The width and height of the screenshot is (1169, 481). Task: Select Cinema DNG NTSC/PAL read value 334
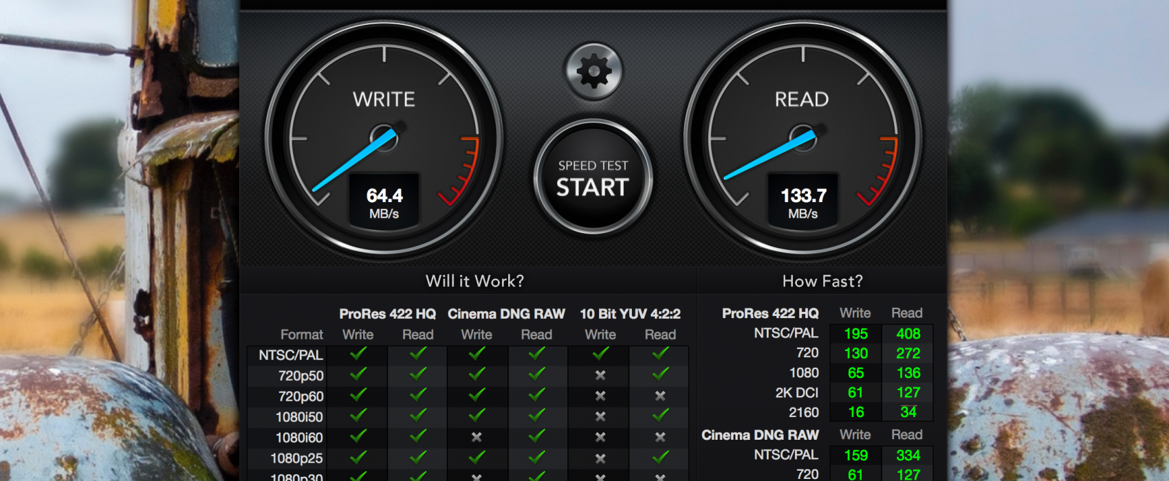(908, 456)
